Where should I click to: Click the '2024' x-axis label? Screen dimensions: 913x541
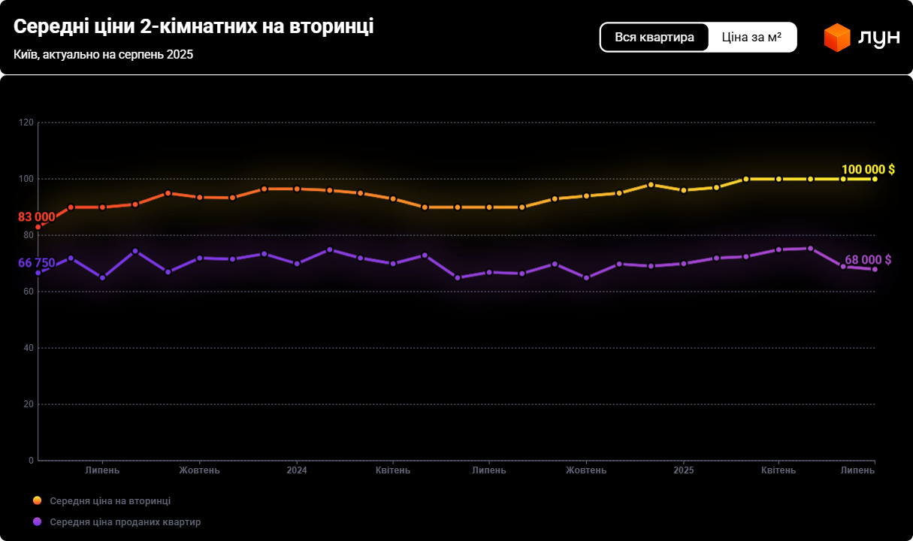(297, 470)
